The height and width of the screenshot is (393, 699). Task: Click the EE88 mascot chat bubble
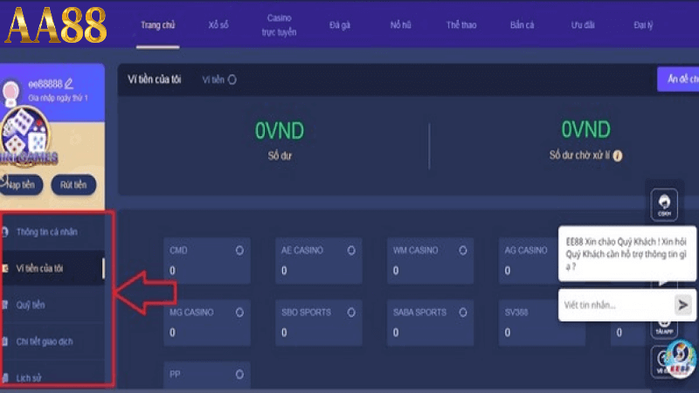pos(681,359)
